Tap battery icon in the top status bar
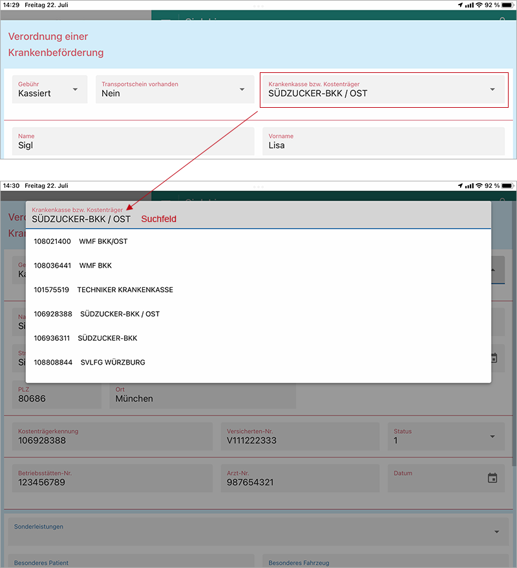This screenshot has width=517, height=568. point(507,5)
